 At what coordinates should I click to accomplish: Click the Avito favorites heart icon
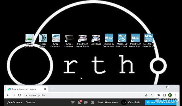point(73,102)
